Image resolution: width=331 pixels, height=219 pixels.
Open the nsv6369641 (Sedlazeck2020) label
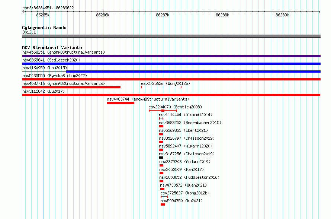pyautogui.click(x=51, y=60)
